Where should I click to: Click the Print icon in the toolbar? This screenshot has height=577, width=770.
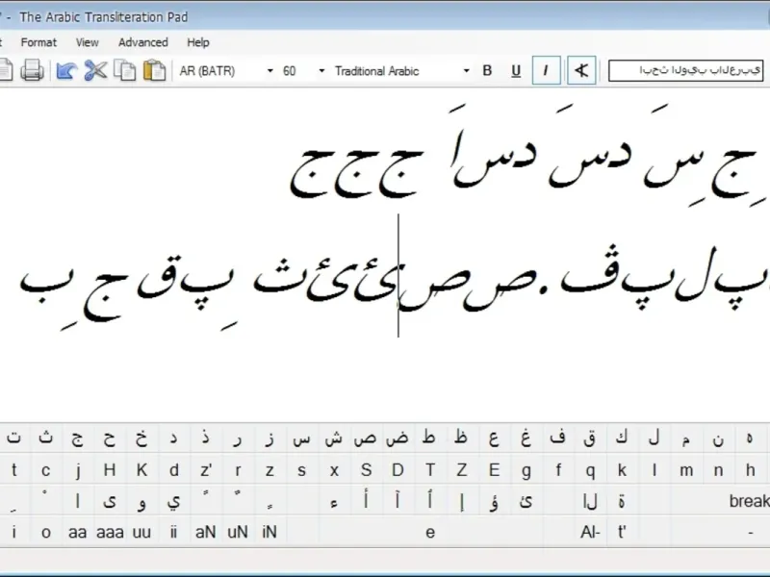[32, 70]
